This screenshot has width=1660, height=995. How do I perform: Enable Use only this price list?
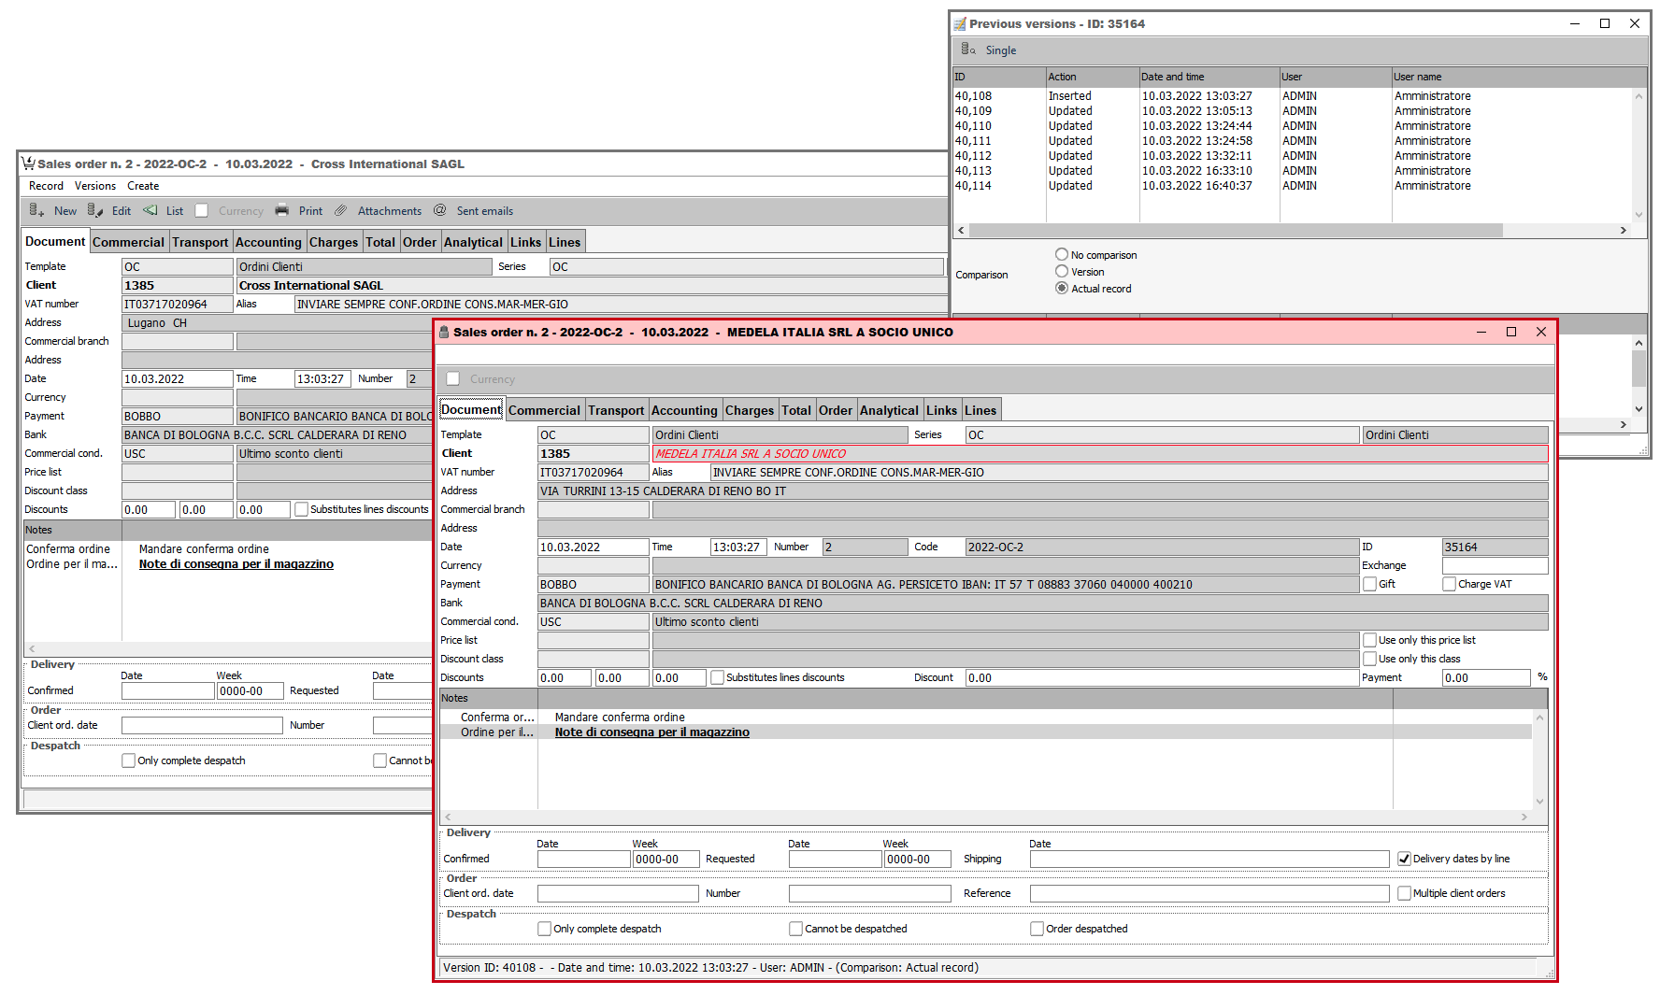pos(1369,640)
